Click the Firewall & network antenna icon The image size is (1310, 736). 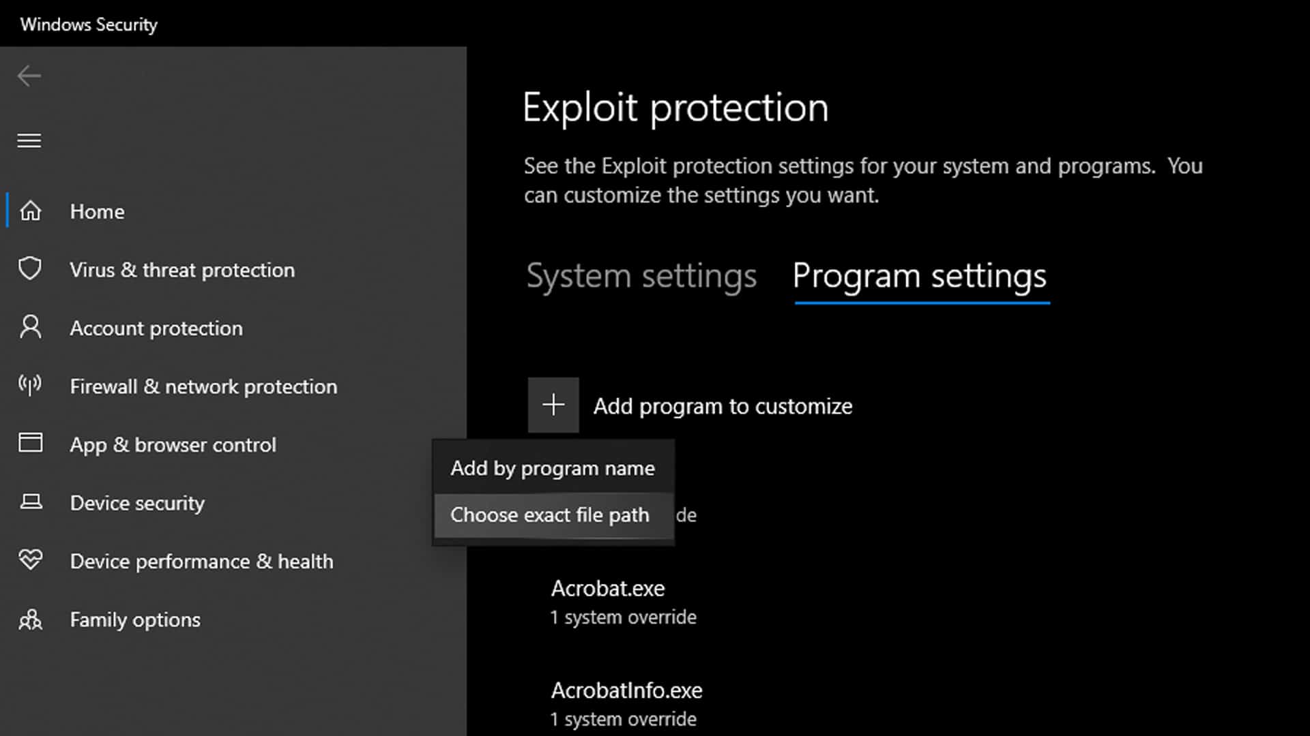click(x=30, y=386)
